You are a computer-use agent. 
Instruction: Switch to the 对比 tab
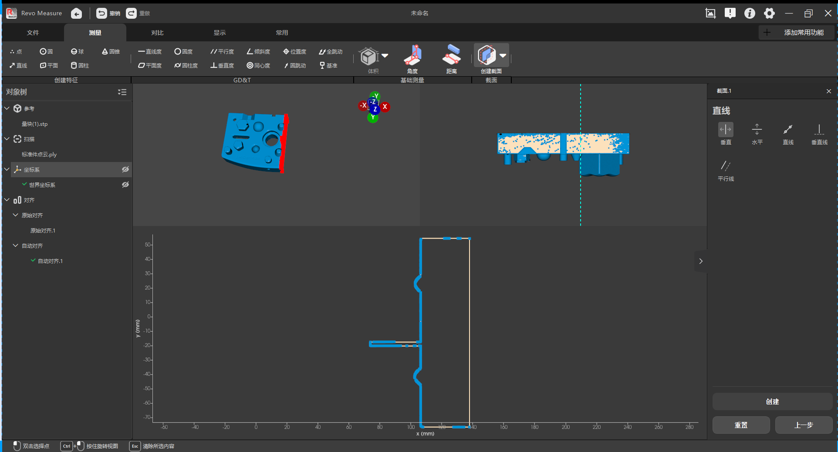tap(157, 33)
